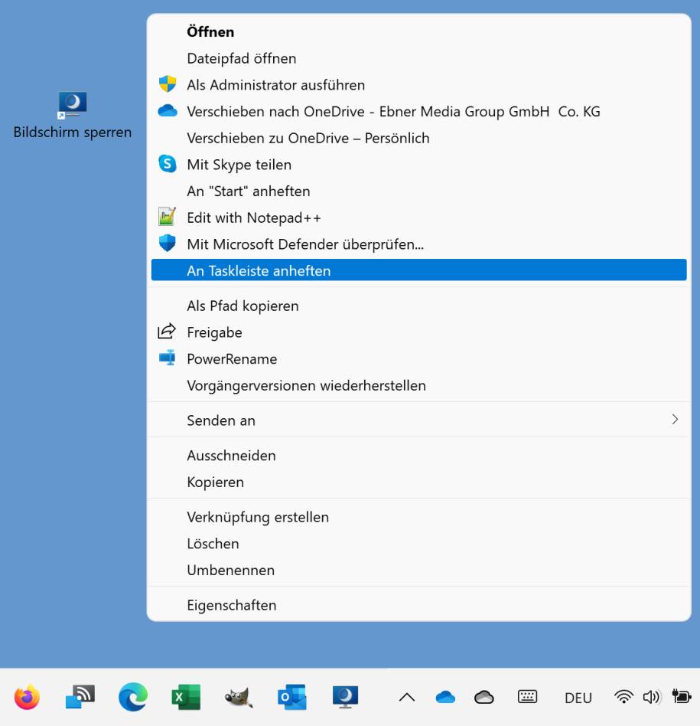Click the GIMP taskbar icon
This screenshot has width=700, height=726.
pos(239,697)
